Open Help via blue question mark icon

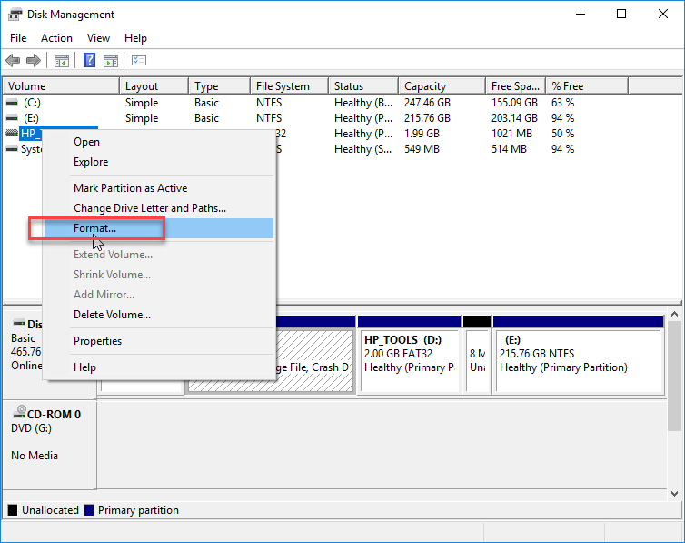coord(90,61)
